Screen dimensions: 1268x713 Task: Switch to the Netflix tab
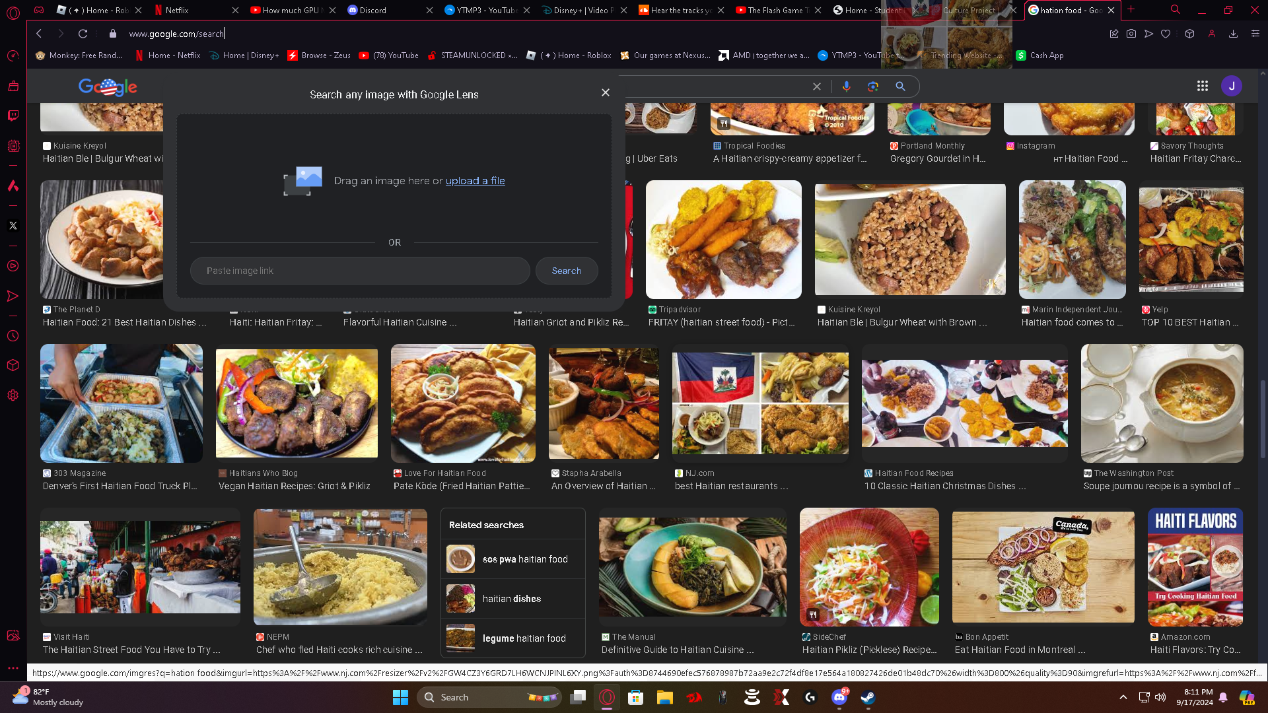177,10
